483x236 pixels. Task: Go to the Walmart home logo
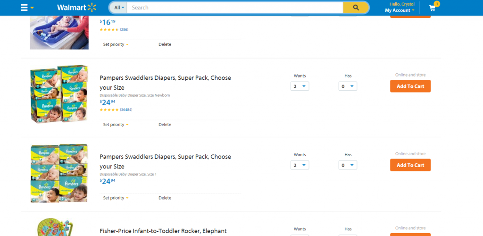pyautogui.click(x=77, y=8)
